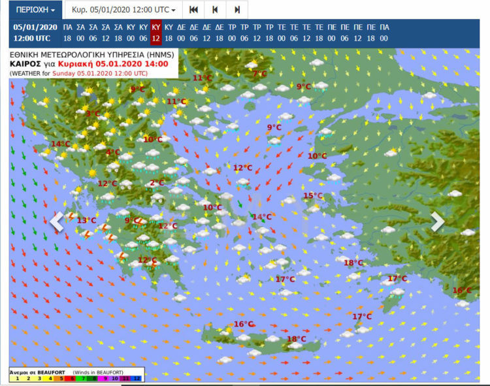Select timeline slot ΤΕ 12
The image size is (490, 386).
306,33
